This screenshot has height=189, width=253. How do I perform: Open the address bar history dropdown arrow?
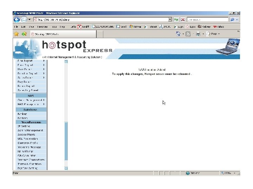[170, 20]
